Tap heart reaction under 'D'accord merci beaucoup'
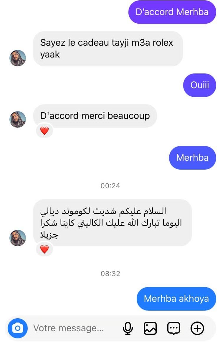220x346 pixels. (44, 131)
